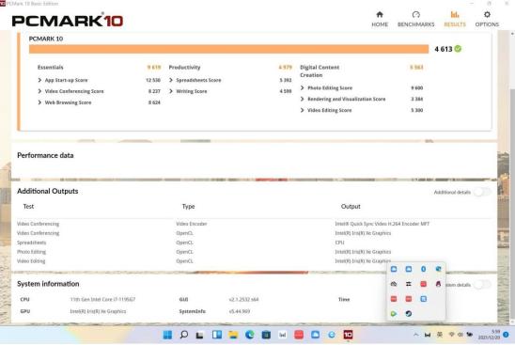Open the Options gear
The image size is (515, 345).
pyautogui.click(x=487, y=19)
